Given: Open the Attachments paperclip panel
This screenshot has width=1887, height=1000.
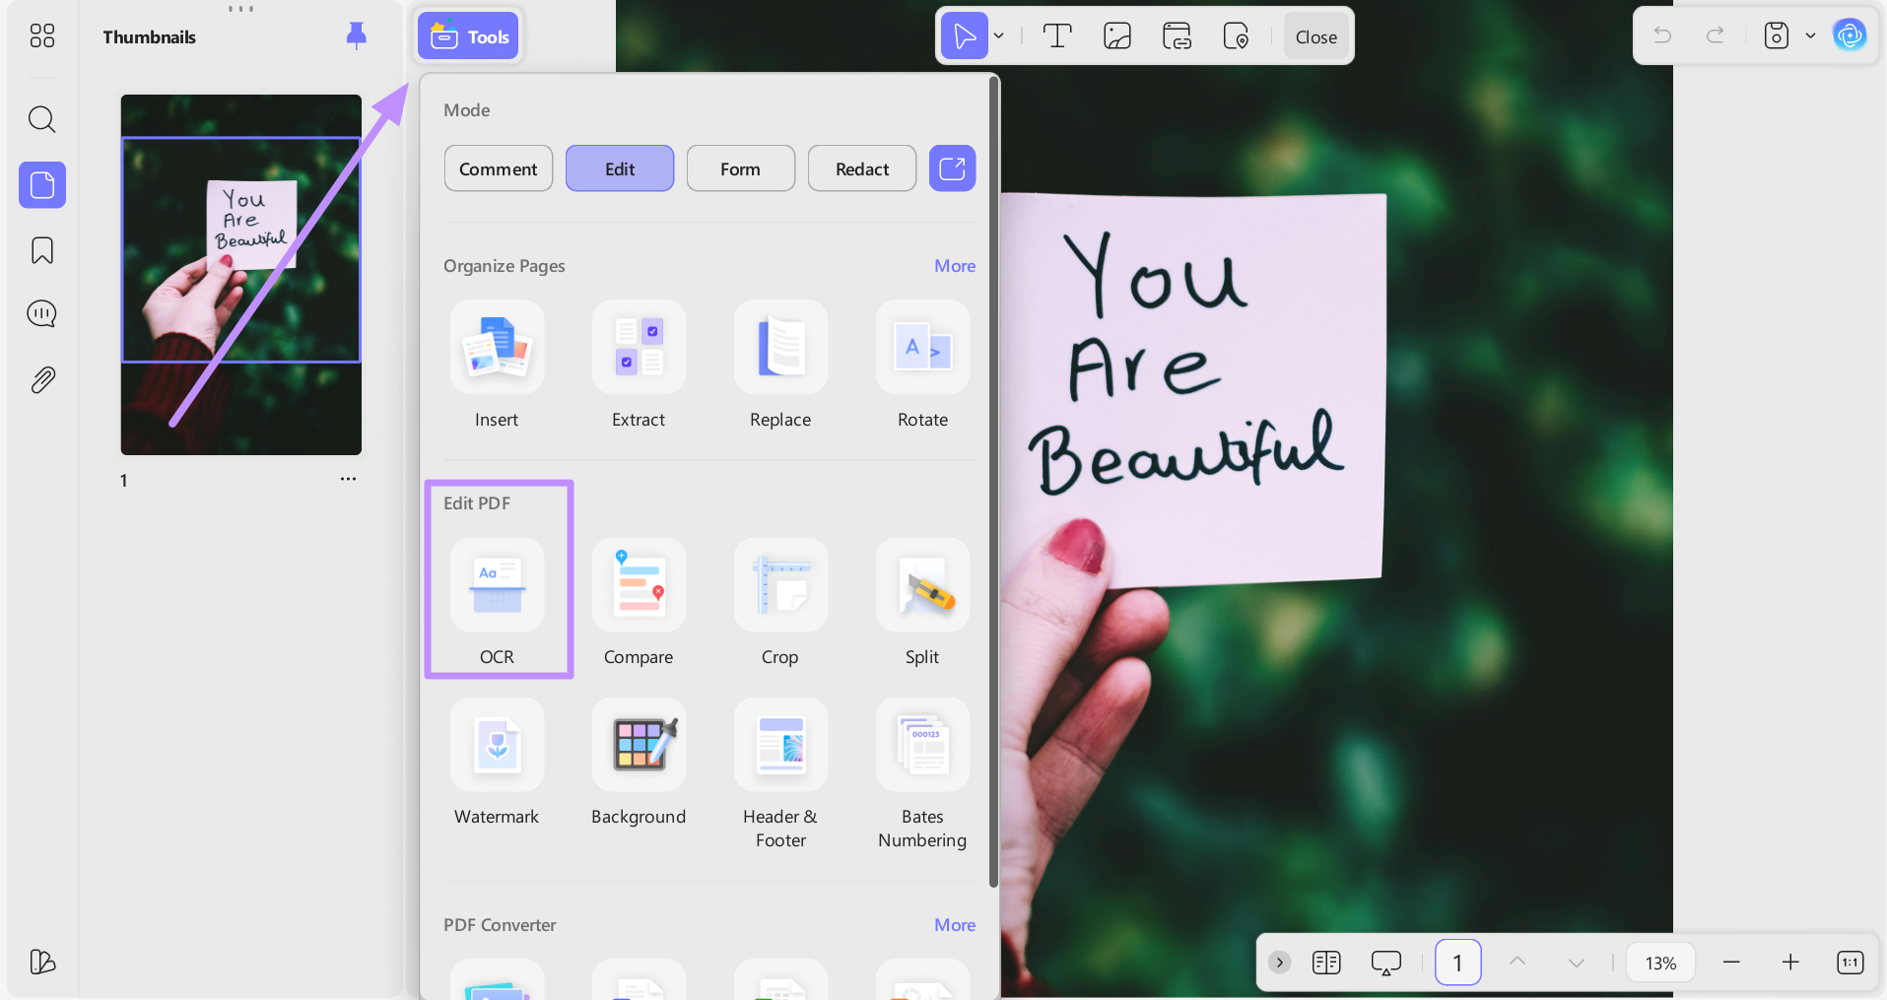Looking at the screenshot, I should pos(42,379).
